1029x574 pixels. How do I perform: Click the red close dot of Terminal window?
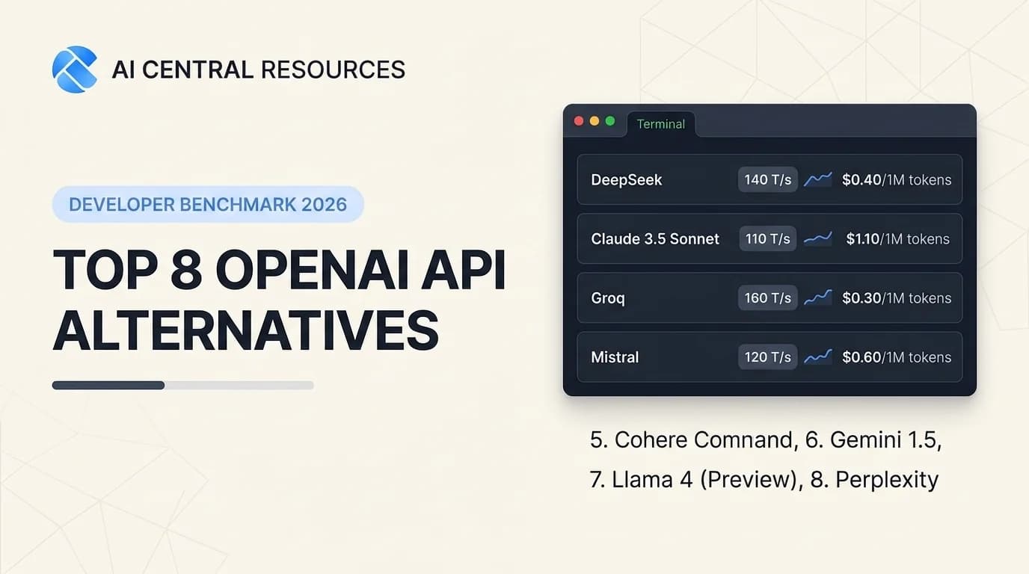pos(578,121)
